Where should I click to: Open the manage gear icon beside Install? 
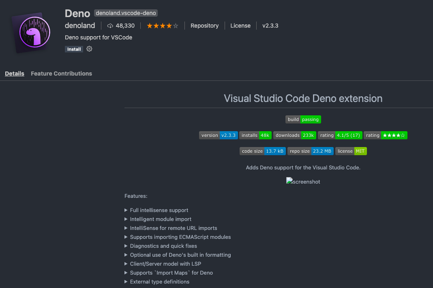pos(89,49)
